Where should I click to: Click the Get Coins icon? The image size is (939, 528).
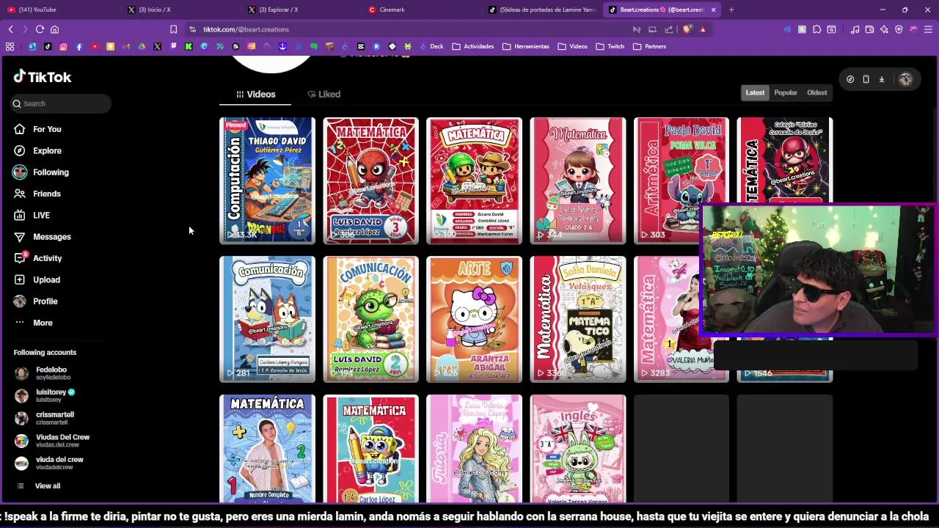pyautogui.click(x=850, y=79)
